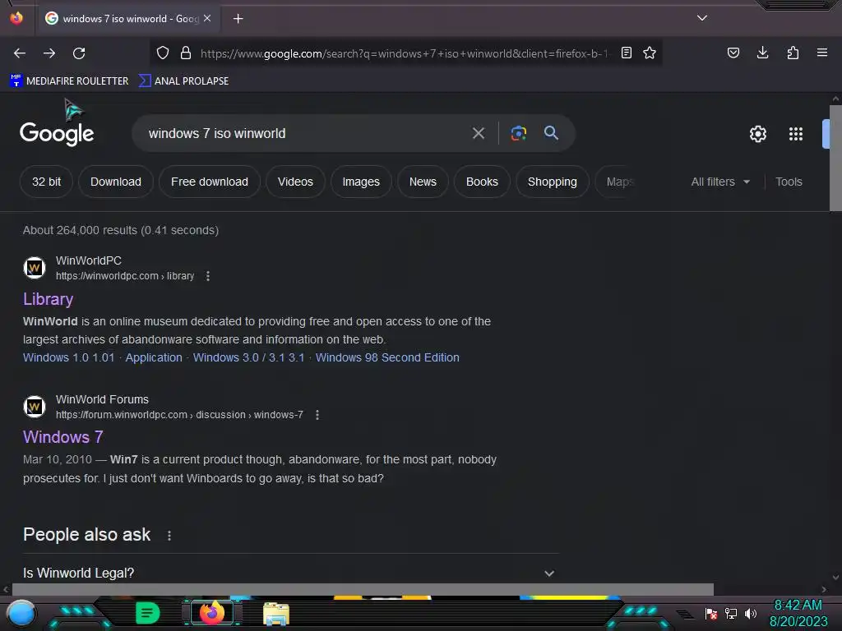Open Firefox application hamburger menu
The height and width of the screenshot is (631, 842).
(822, 53)
